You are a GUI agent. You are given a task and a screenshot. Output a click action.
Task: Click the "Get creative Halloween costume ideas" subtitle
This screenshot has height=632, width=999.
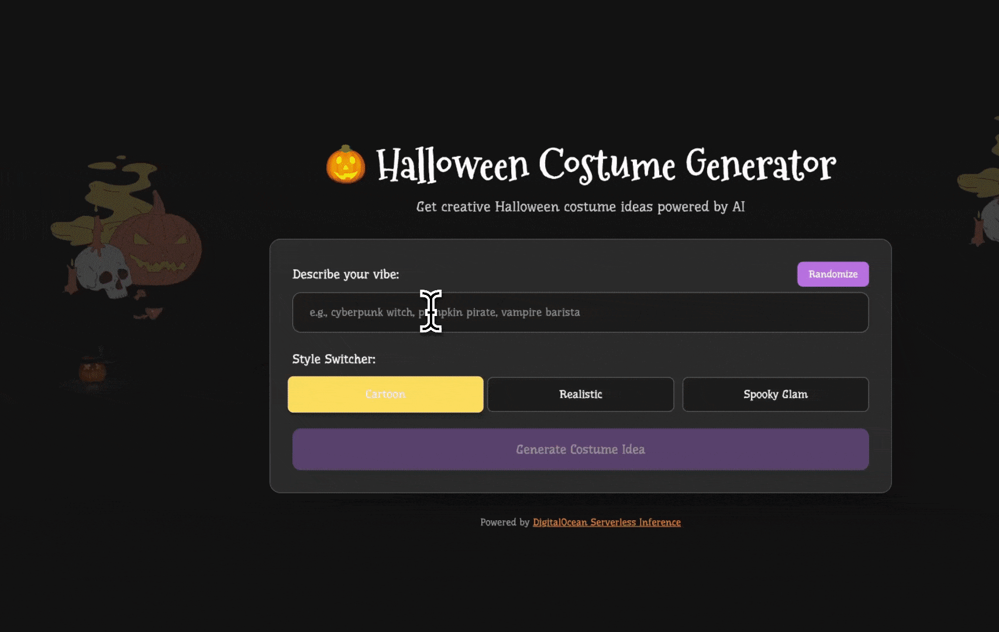coord(580,207)
